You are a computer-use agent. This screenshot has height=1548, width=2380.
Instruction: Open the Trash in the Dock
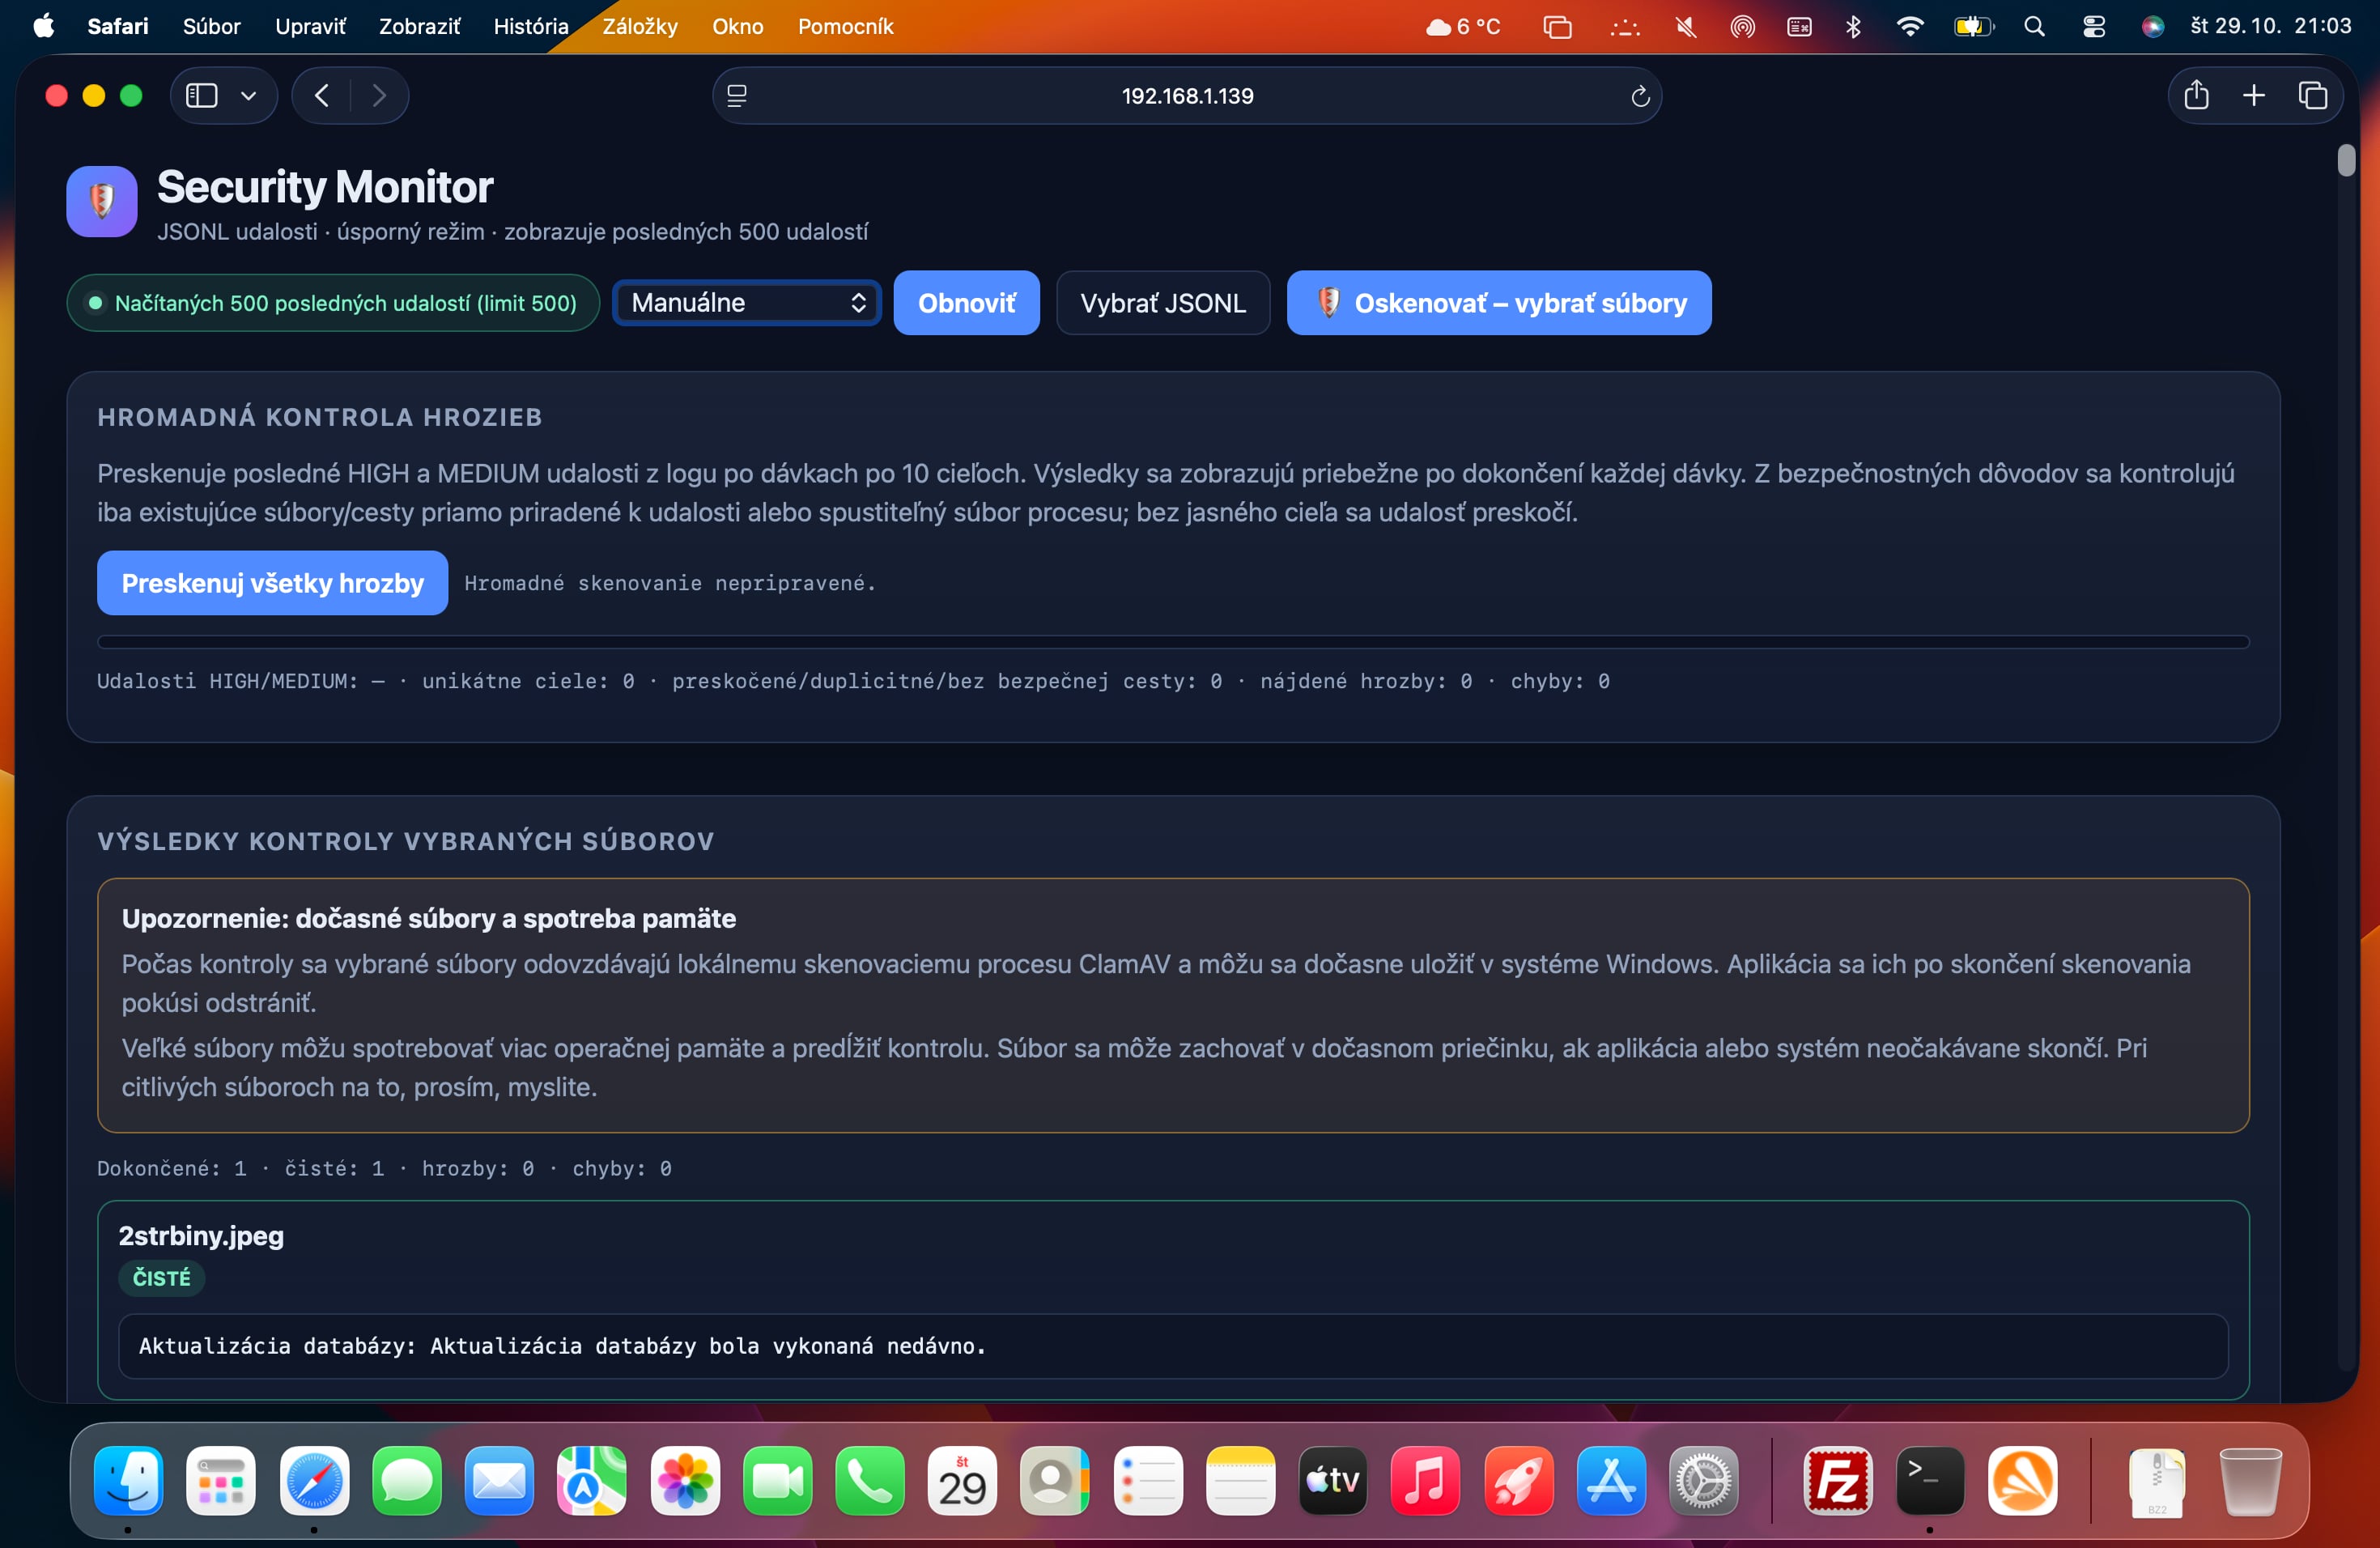(x=2251, y=1480)
